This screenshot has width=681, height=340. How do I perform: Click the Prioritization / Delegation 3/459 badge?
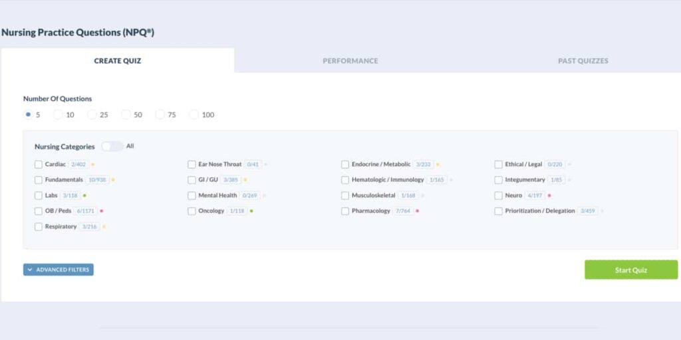pyautogui.click(x=587, y=211)
